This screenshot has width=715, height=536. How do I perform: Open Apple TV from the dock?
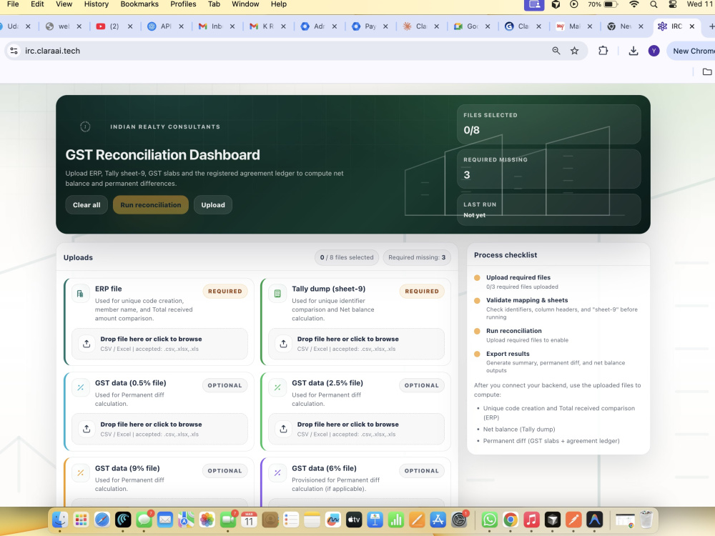(x=354, y=520)
